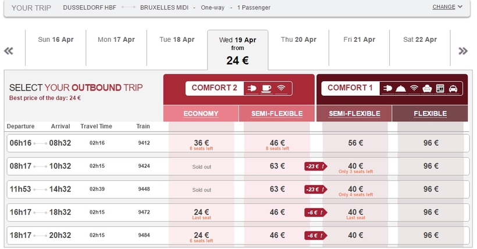
Task: Open the Flexible fare conditions header
Action: [431, 114]
